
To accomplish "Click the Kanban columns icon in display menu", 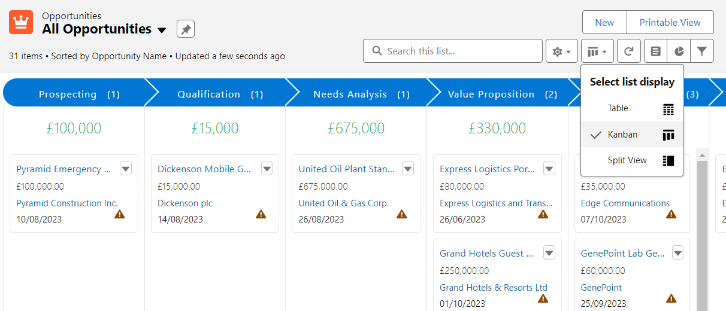I will (x=668, y=135).
